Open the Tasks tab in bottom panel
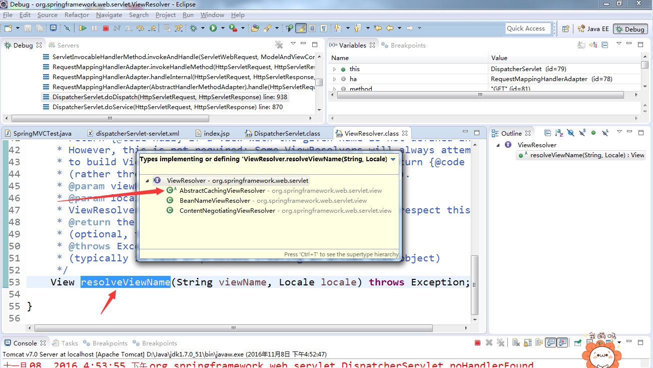This screenshot has height=368, width=653. pyautogui.click(x=65, y=343)
